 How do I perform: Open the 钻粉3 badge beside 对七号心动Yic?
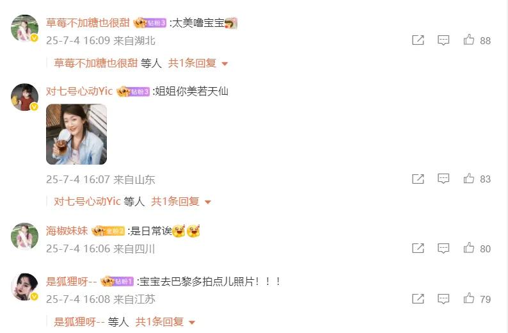[133, 92]
